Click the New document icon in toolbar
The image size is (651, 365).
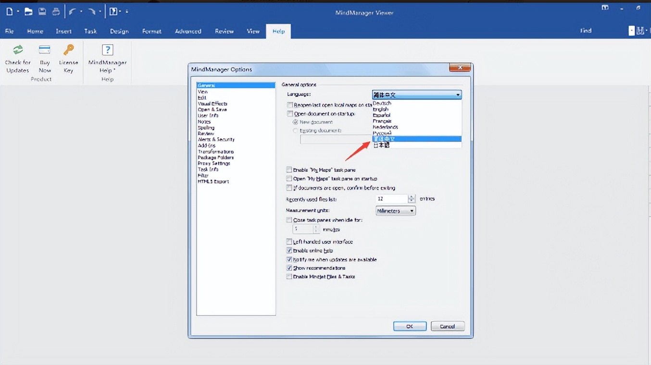pyautogui.click(x=9, y=12)
